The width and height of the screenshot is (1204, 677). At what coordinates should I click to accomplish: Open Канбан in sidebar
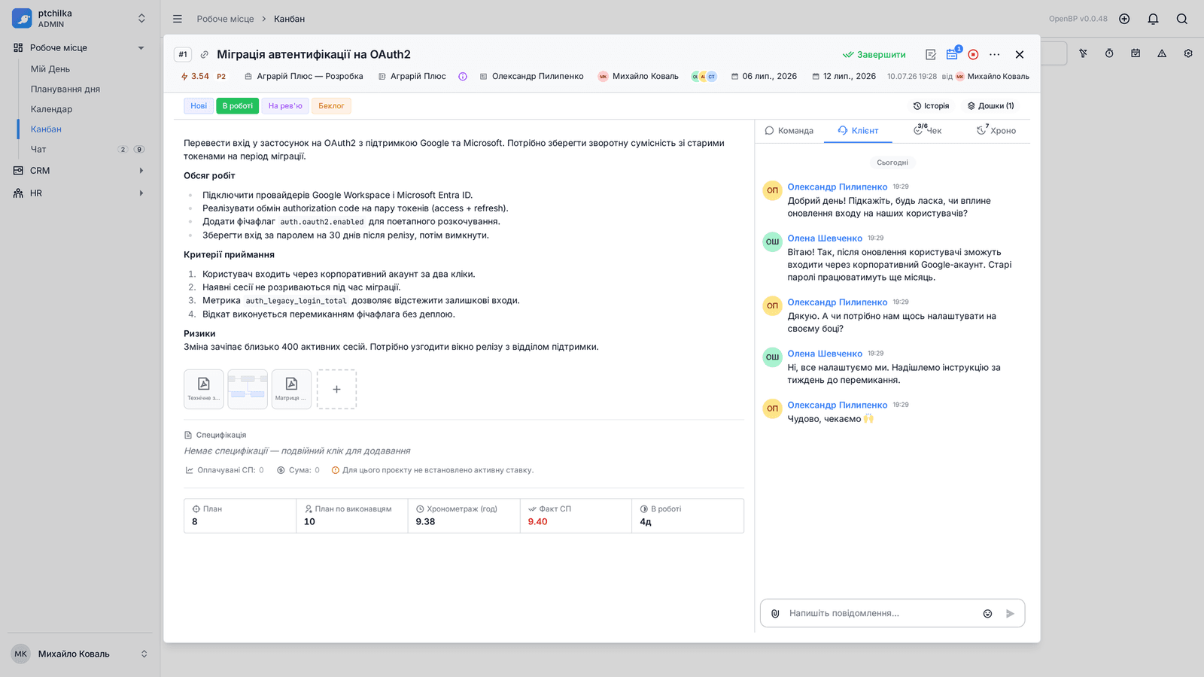click(46, 129)
